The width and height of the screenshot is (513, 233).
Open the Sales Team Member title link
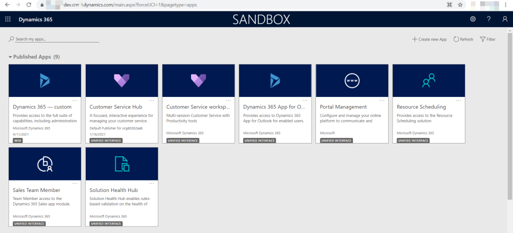coord(37,190)
